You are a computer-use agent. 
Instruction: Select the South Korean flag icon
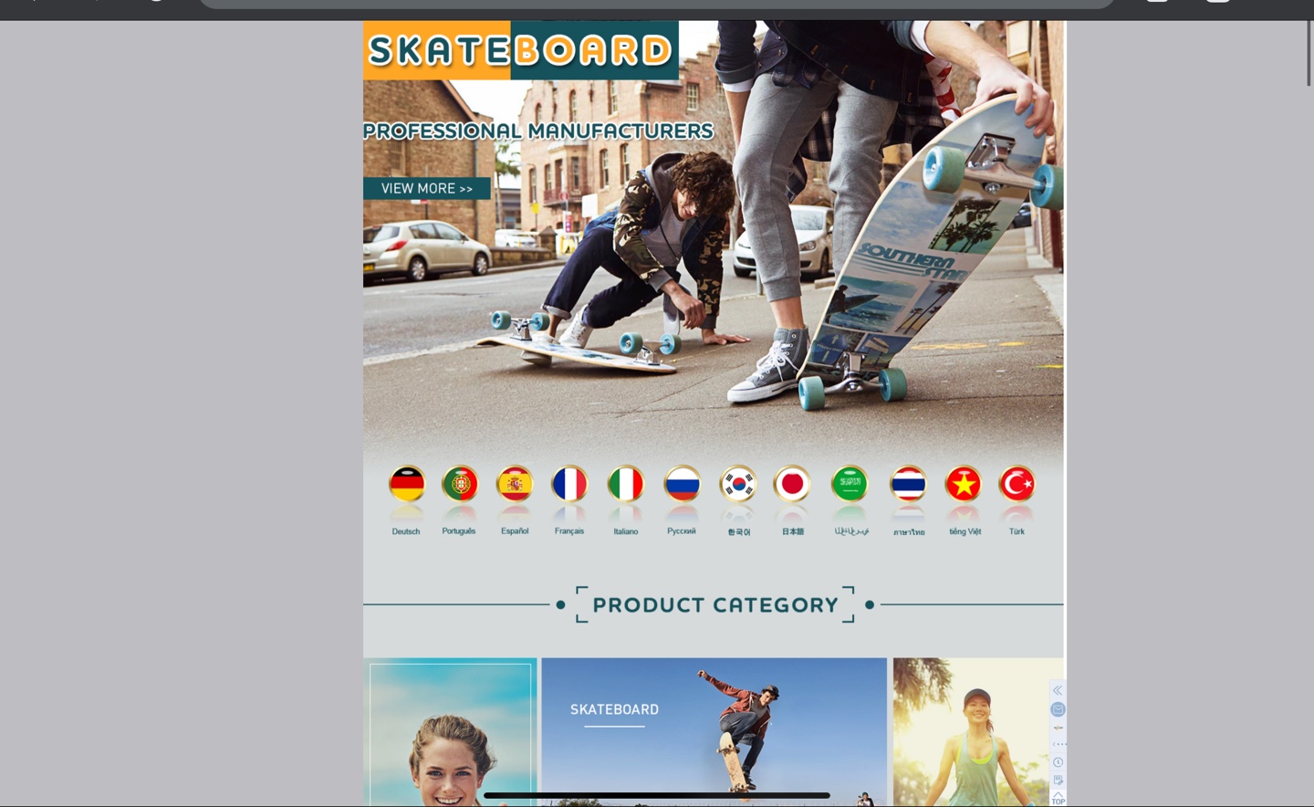(x=738, y=484)
